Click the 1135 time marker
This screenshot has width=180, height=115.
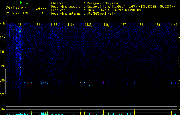click(88, 25)
